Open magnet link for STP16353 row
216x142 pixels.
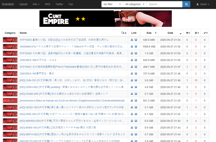(x=136, y=40)
